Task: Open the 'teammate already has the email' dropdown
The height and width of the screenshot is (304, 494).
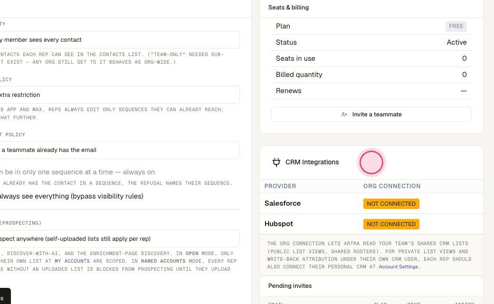Action: coord(120,150)
